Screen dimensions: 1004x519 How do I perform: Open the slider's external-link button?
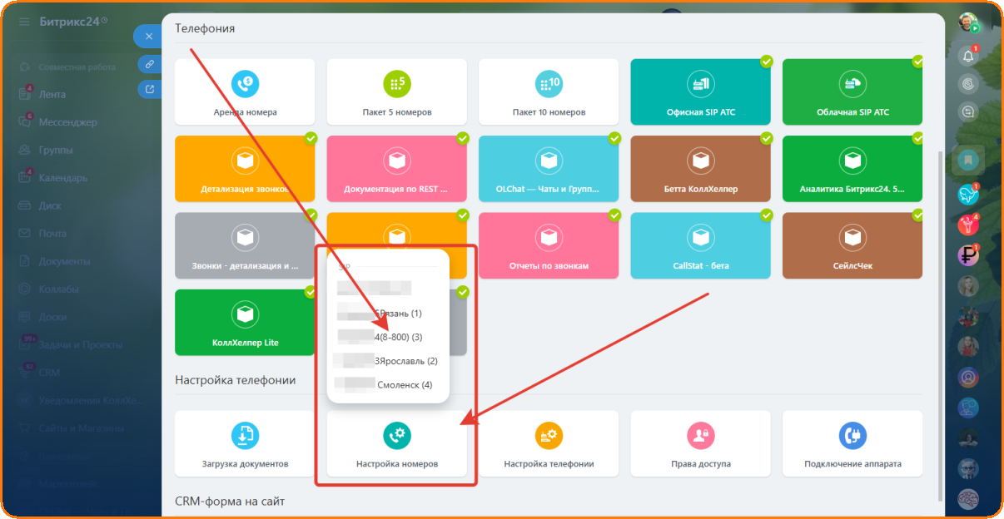click(x=149, y=89)
